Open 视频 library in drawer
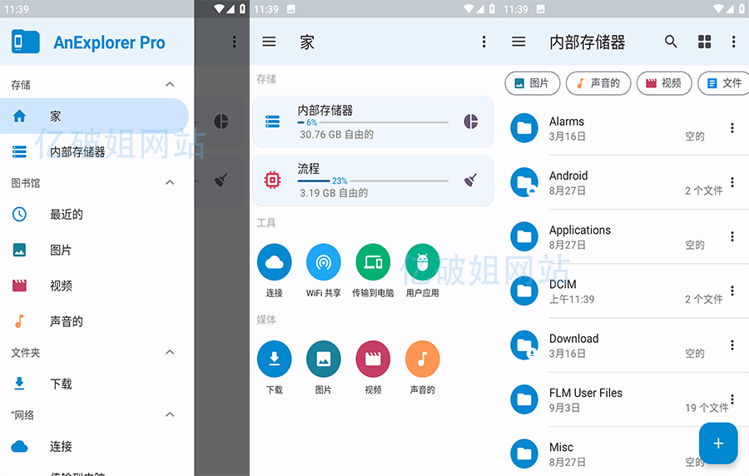The height and width of the screenshot is (476, 749). point(94,286)
